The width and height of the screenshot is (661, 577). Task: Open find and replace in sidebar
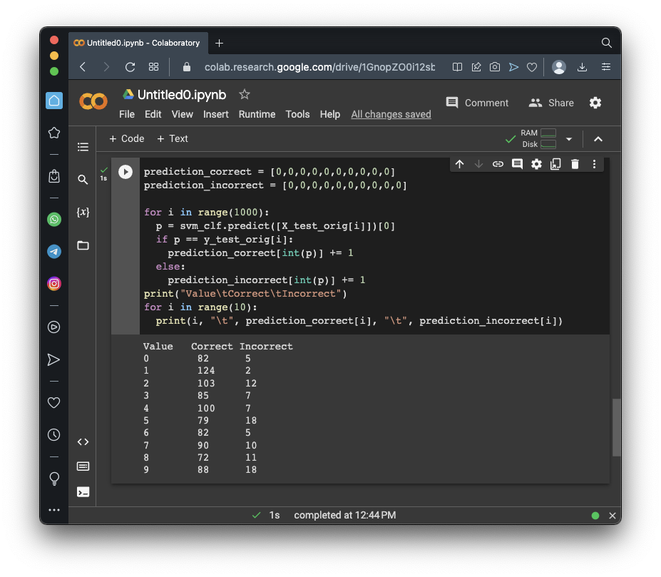pos(83,180)
